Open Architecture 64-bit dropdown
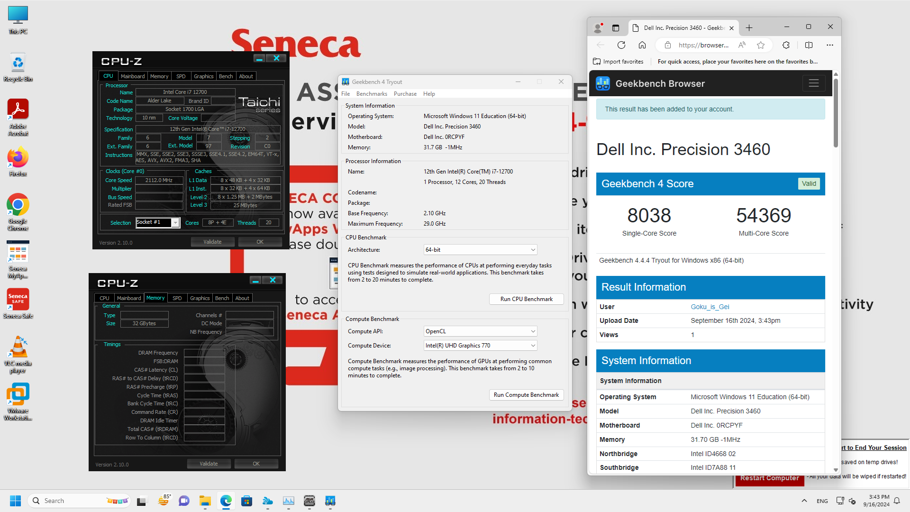 click(x=480, y=250)
